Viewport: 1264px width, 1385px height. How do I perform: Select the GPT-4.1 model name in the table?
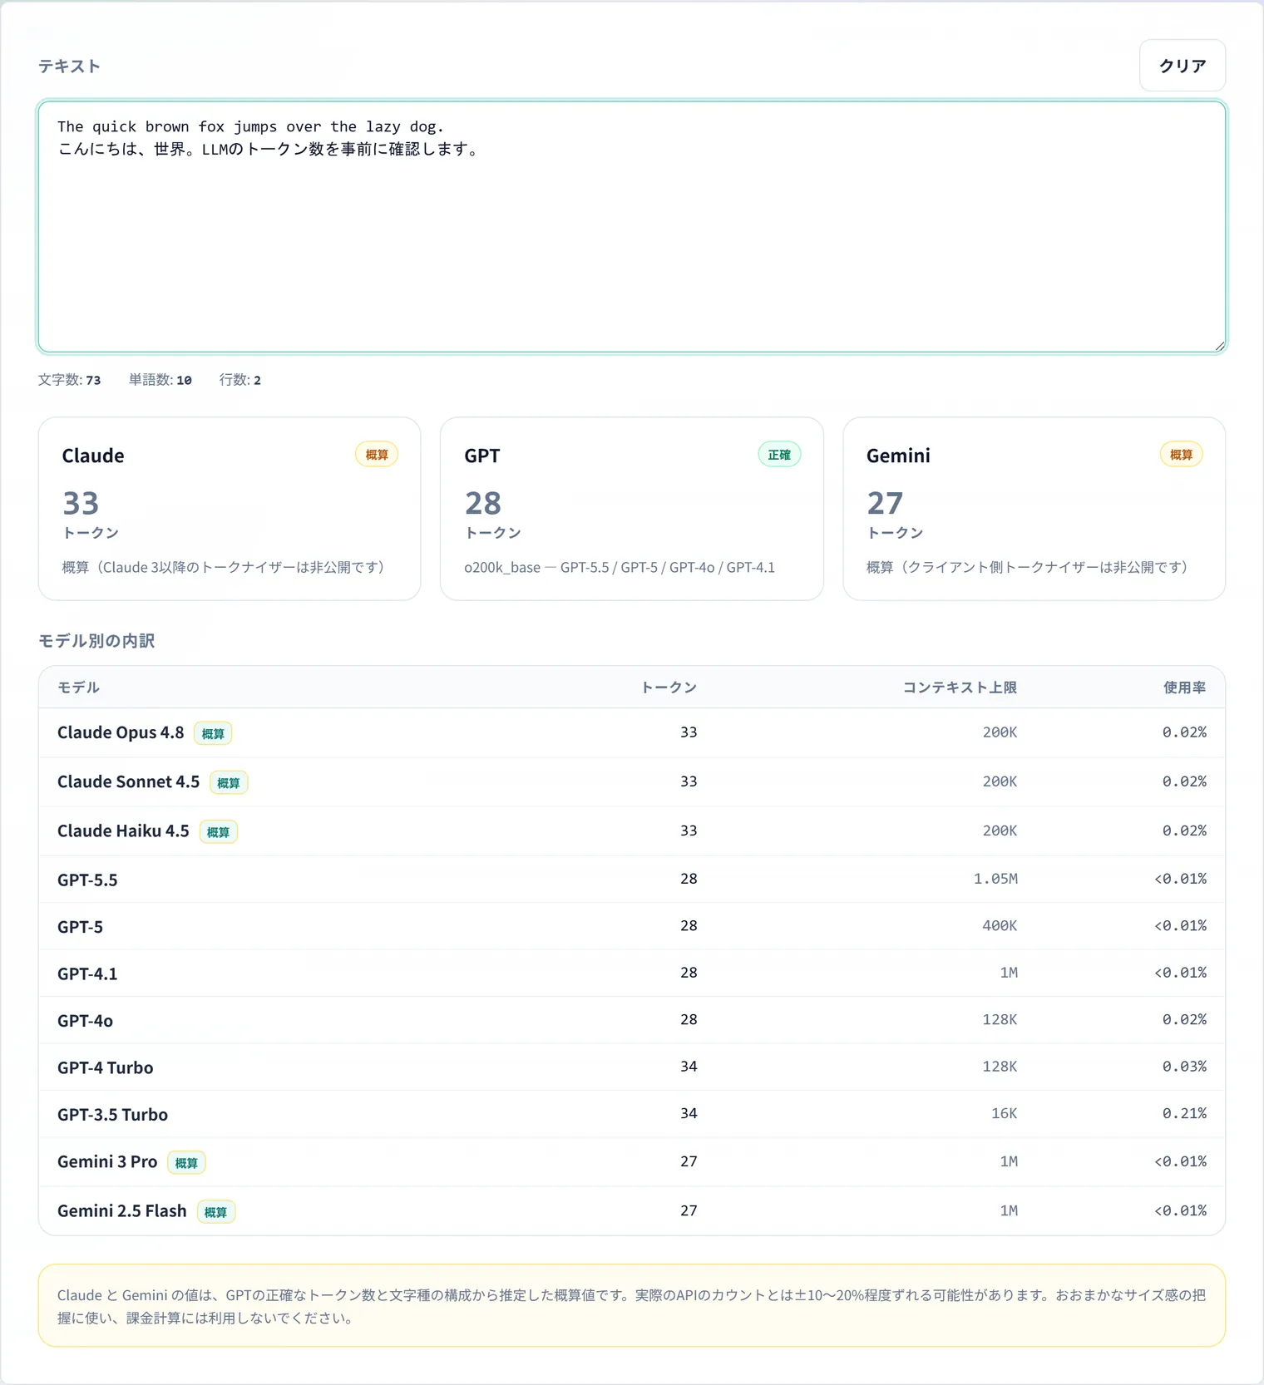coord(87,973)
